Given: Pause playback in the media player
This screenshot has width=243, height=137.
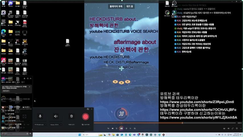Looking at the screenshot, I should [x=121, y=128].
